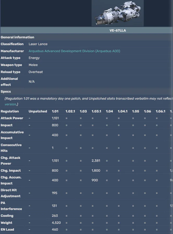
Task: Click the 'Weapon type' row label
Action: pos(11,65)
